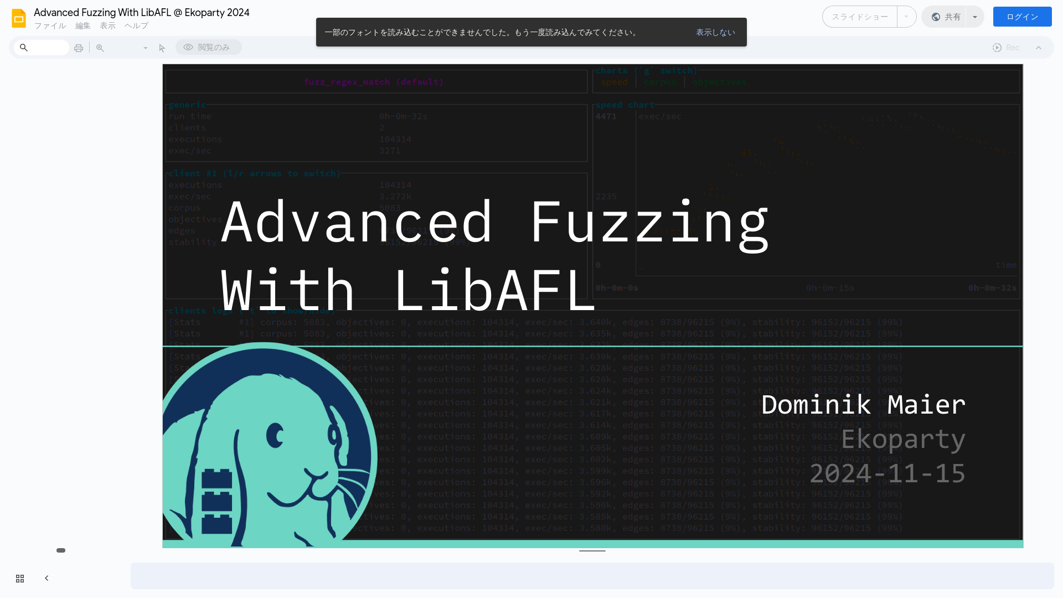Click the Rec recording button
Screen dimensions: 1063x598
pos(1006,48)
